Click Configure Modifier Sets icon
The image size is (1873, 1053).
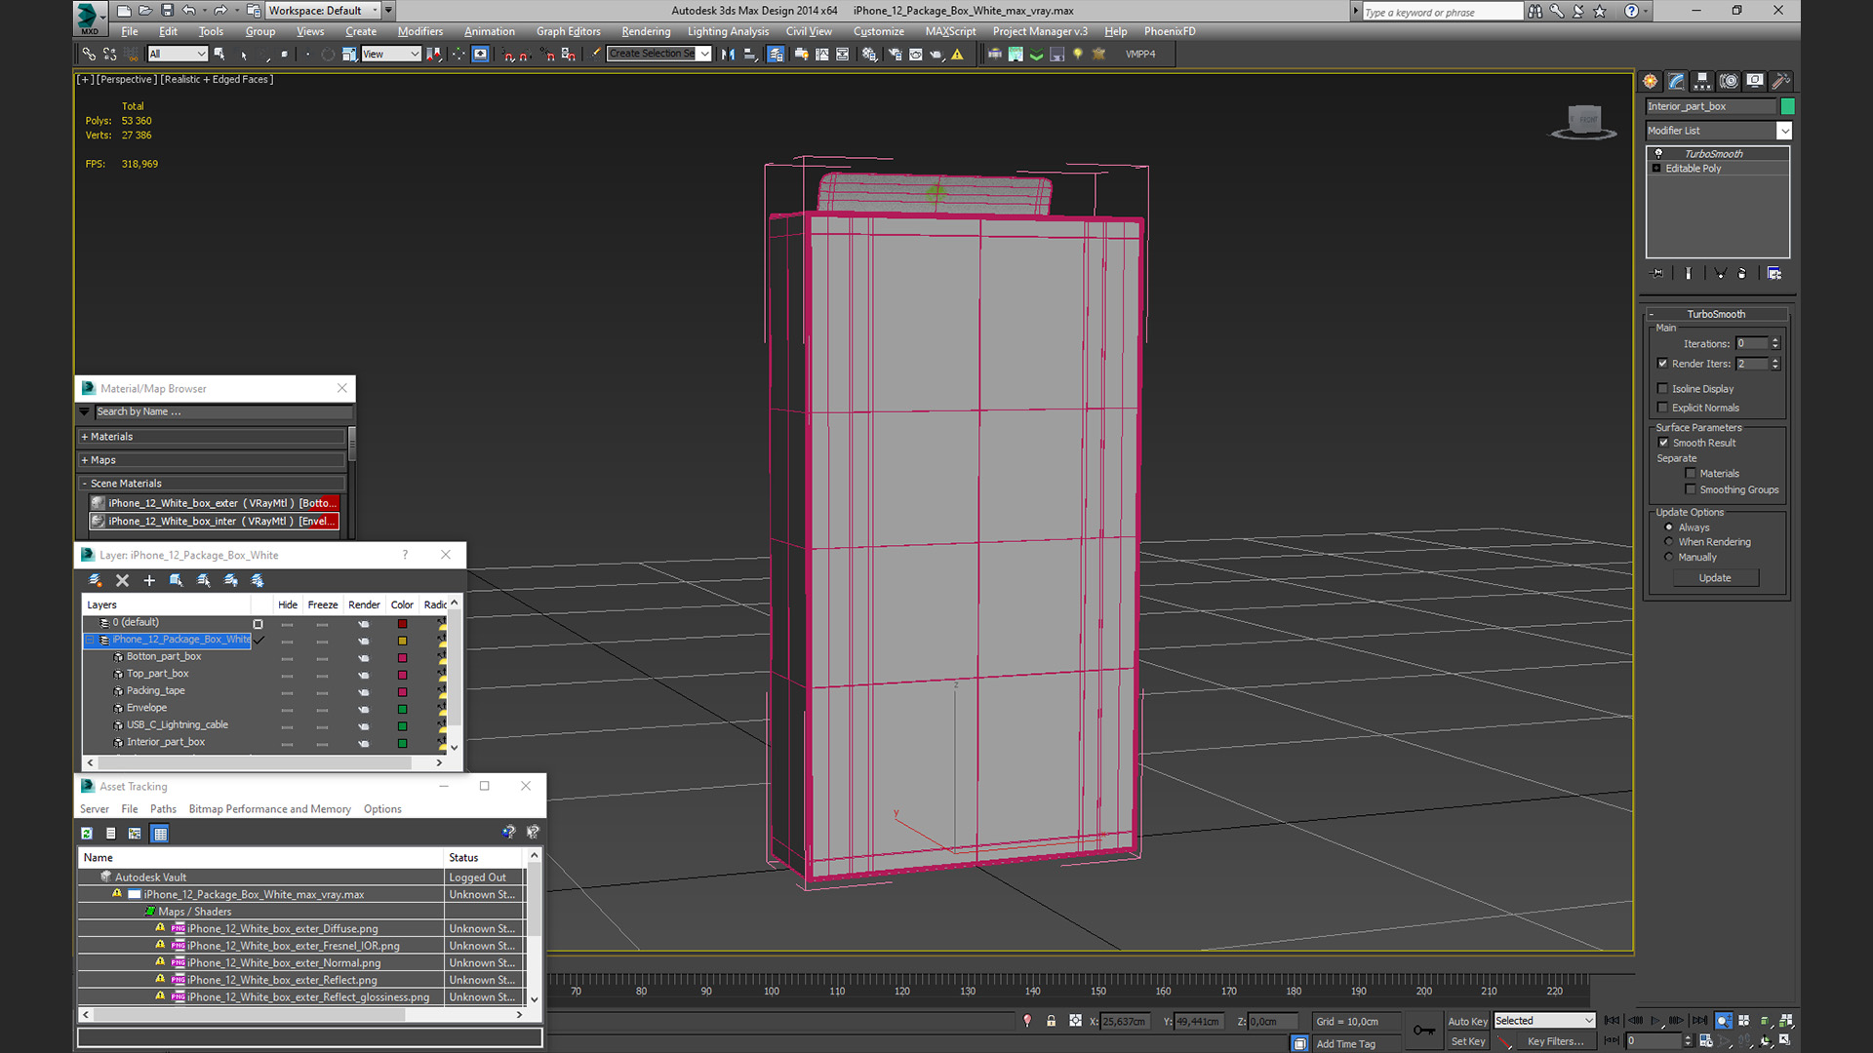(1774, 274)
